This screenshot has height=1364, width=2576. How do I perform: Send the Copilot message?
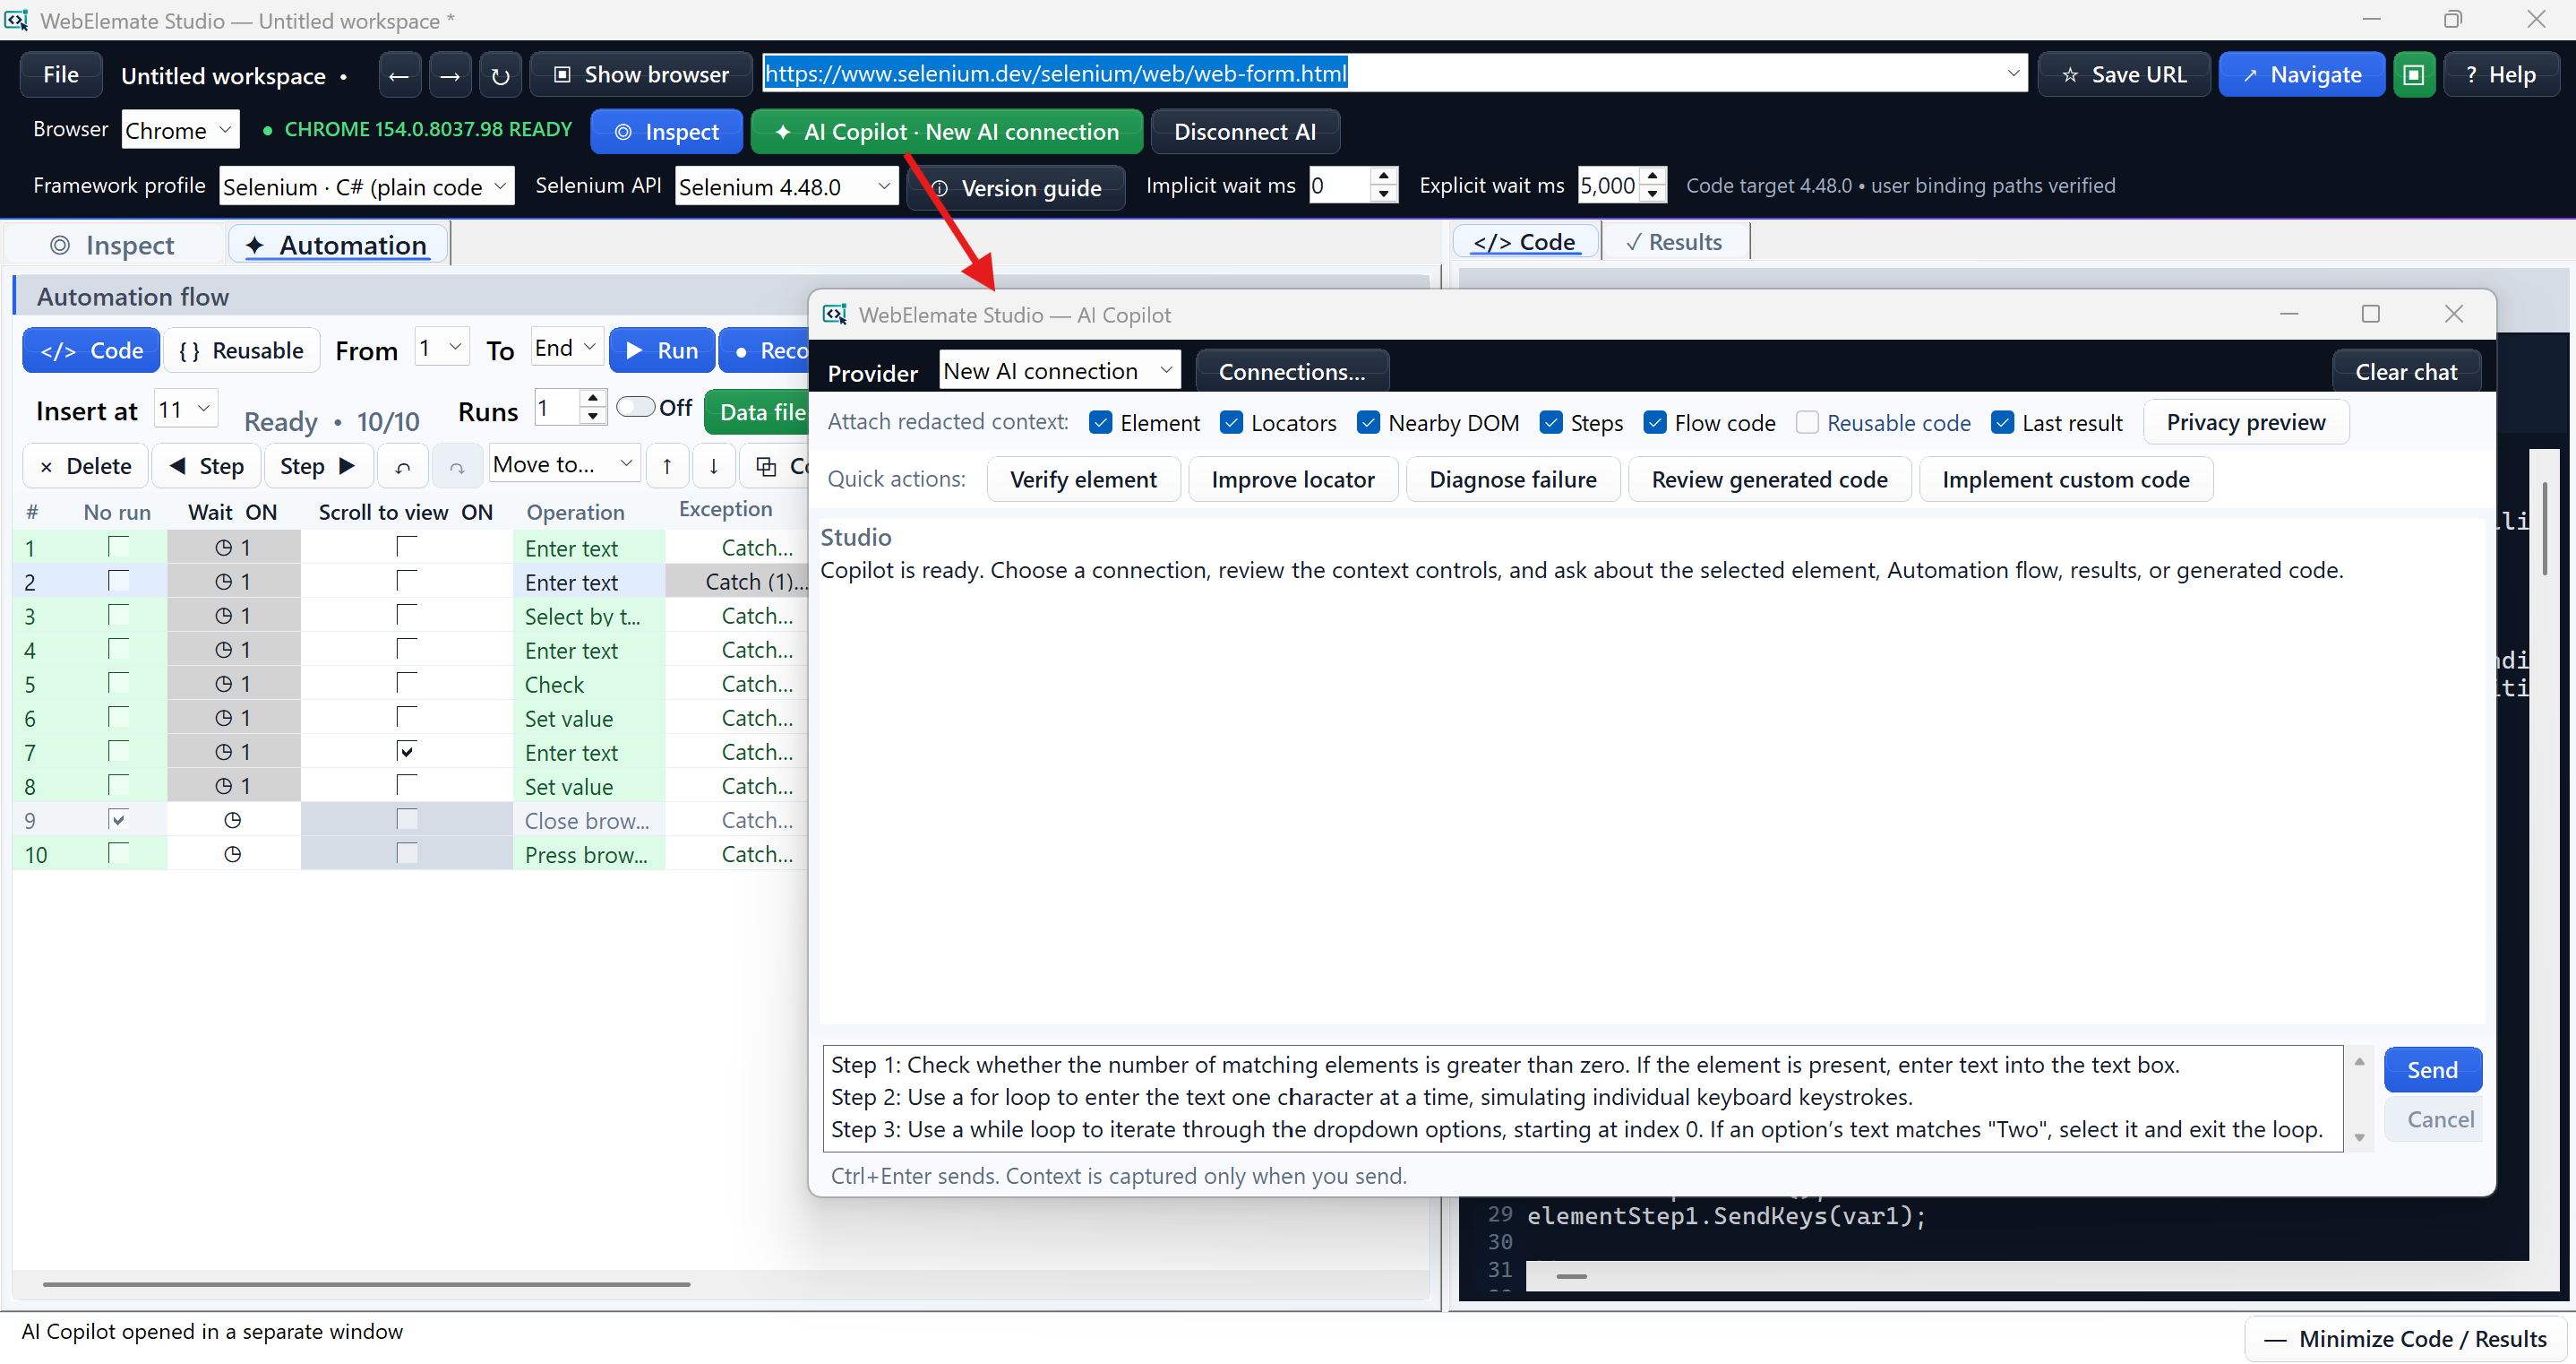tap(2432, 1070)
